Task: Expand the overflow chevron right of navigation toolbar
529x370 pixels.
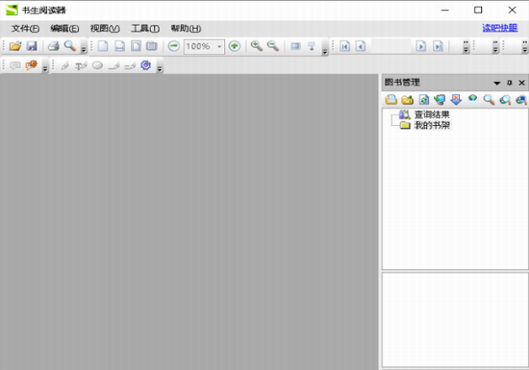Action: click(x=466, y=46)
